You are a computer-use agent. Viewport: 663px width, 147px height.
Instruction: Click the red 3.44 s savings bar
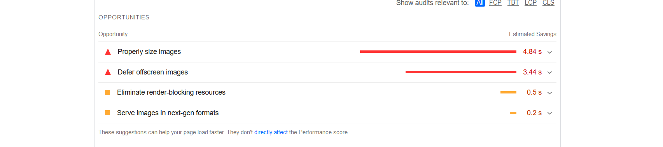[x=461, y=72]
